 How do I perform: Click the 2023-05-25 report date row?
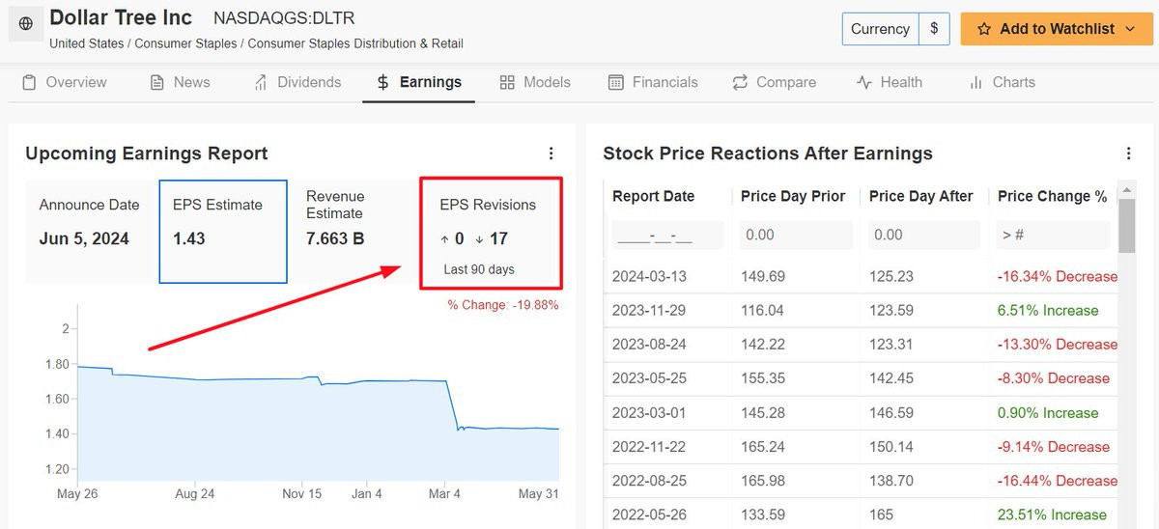(x=860, y=378)
